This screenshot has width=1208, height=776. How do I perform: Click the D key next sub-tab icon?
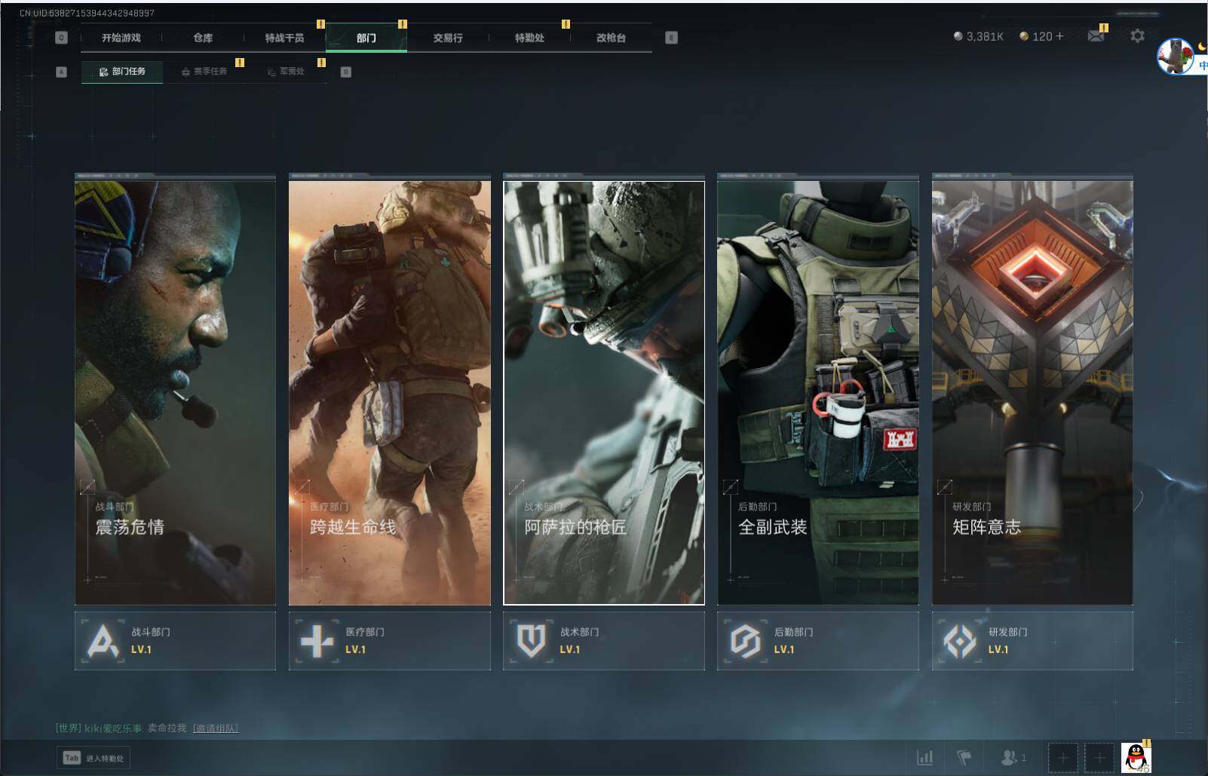coord(346,72)
